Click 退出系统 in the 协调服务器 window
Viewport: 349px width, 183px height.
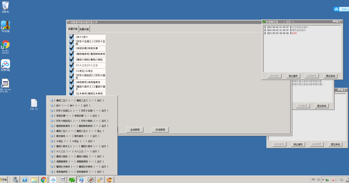tap(330, 76)
